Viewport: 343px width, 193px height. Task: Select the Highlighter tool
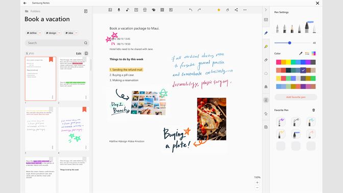(x=266, y=46)
